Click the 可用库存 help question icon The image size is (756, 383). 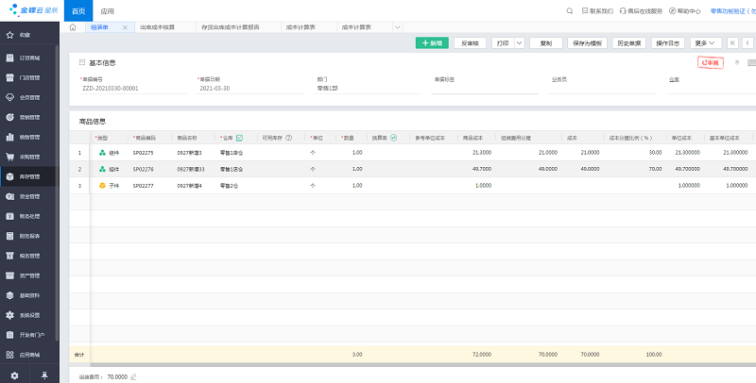[x=288, y=138]
